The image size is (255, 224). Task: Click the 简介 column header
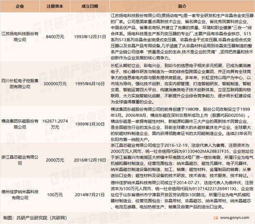click(182, 6)
